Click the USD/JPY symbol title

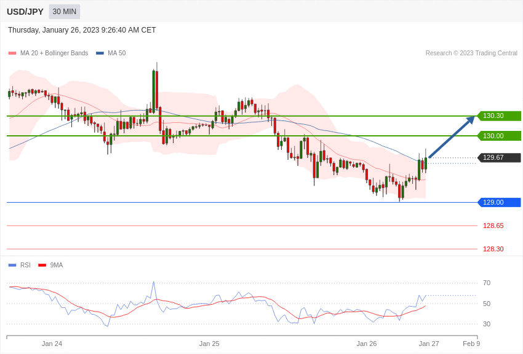(x=25, y=12)
